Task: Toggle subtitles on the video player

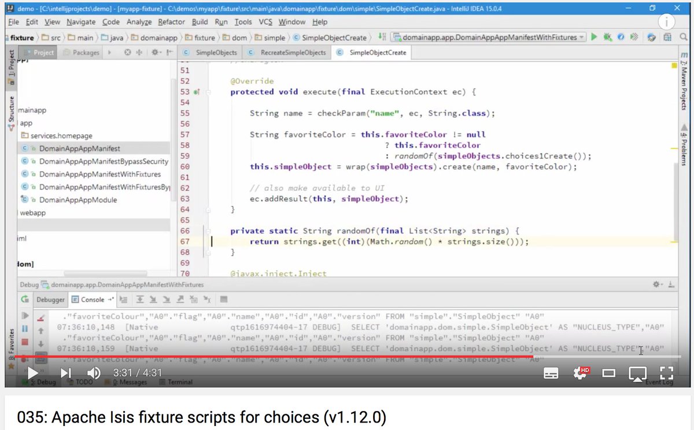Action: coord(551,374)
